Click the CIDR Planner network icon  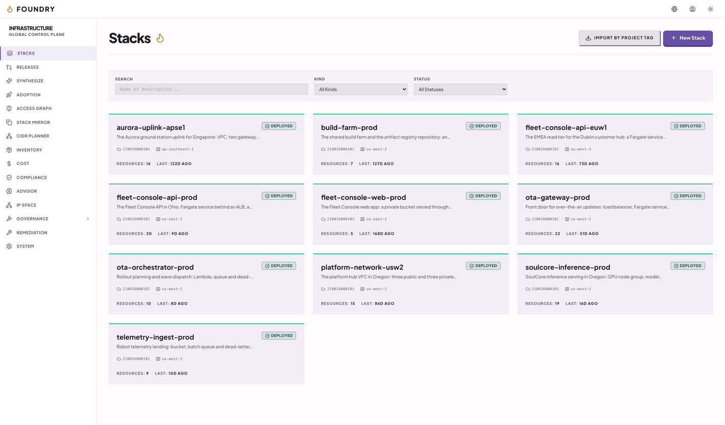click(9, 136)
